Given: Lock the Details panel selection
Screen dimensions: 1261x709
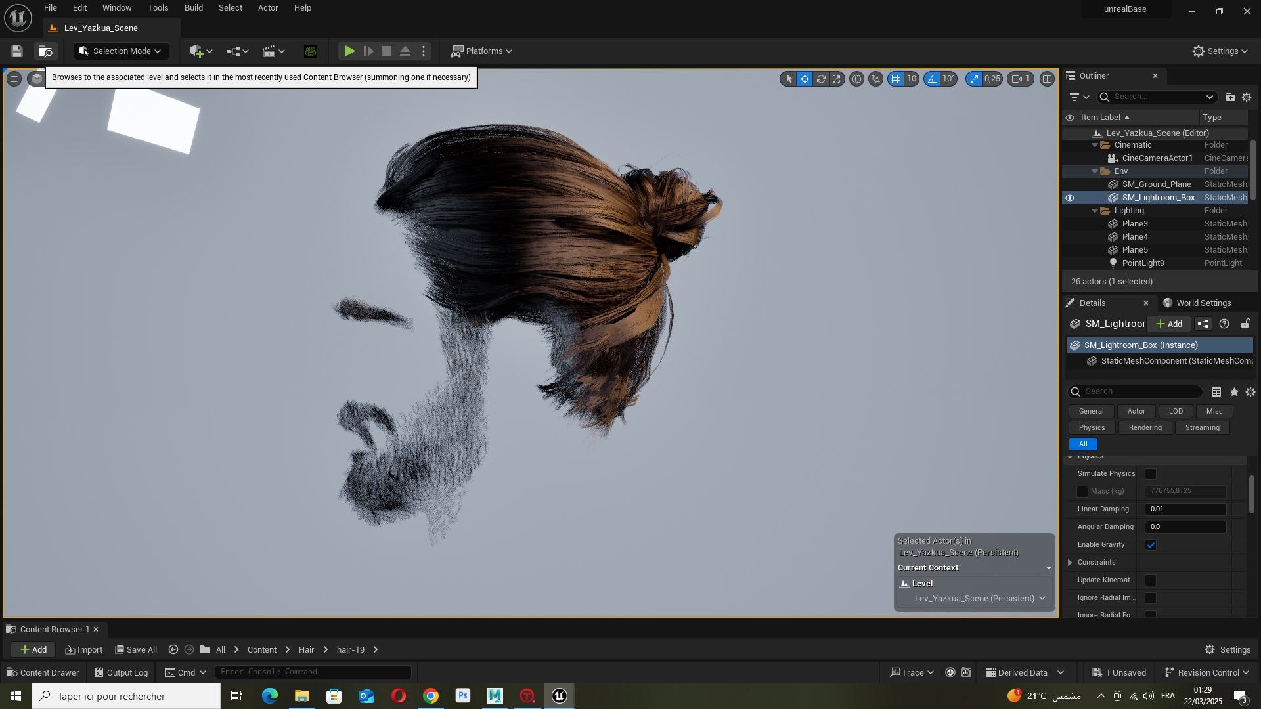Looking at the screenshot, I should [1245, 324].
